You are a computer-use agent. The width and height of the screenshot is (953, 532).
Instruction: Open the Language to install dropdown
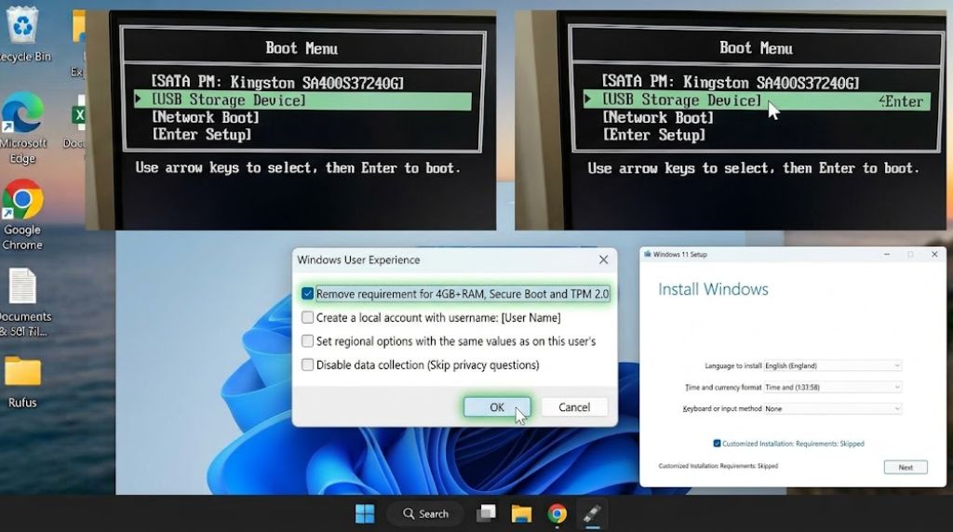832,366
